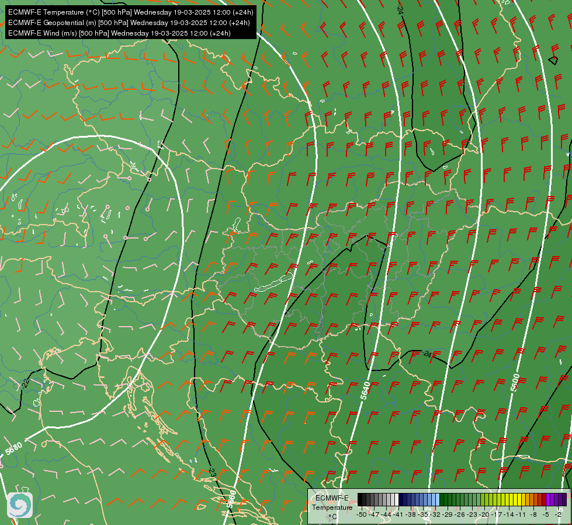
Task: Select the Temperature 500 hPa title line
Action: pyautogui.click(x=131, y=12)
